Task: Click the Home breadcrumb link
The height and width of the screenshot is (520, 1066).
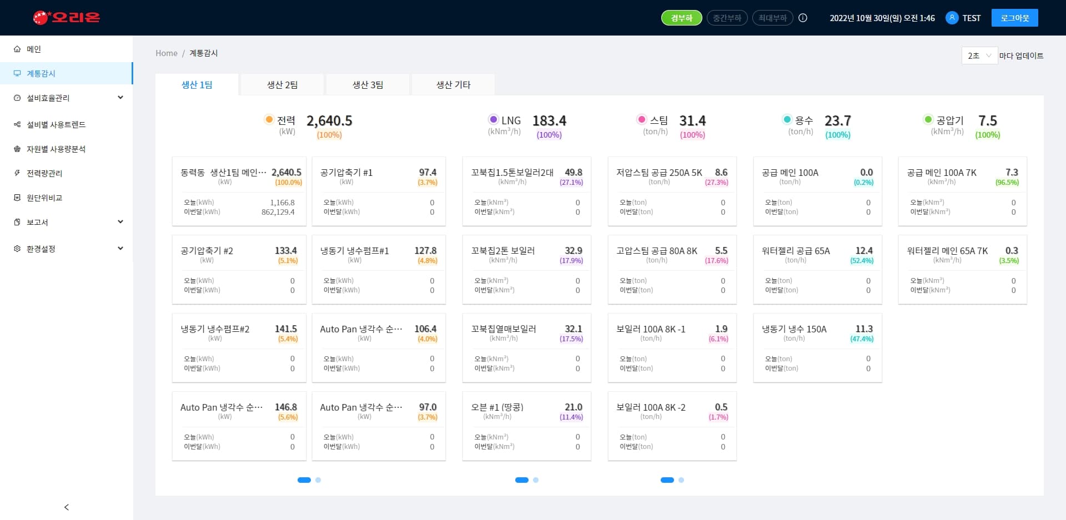Action: click(x=166, y=53)
